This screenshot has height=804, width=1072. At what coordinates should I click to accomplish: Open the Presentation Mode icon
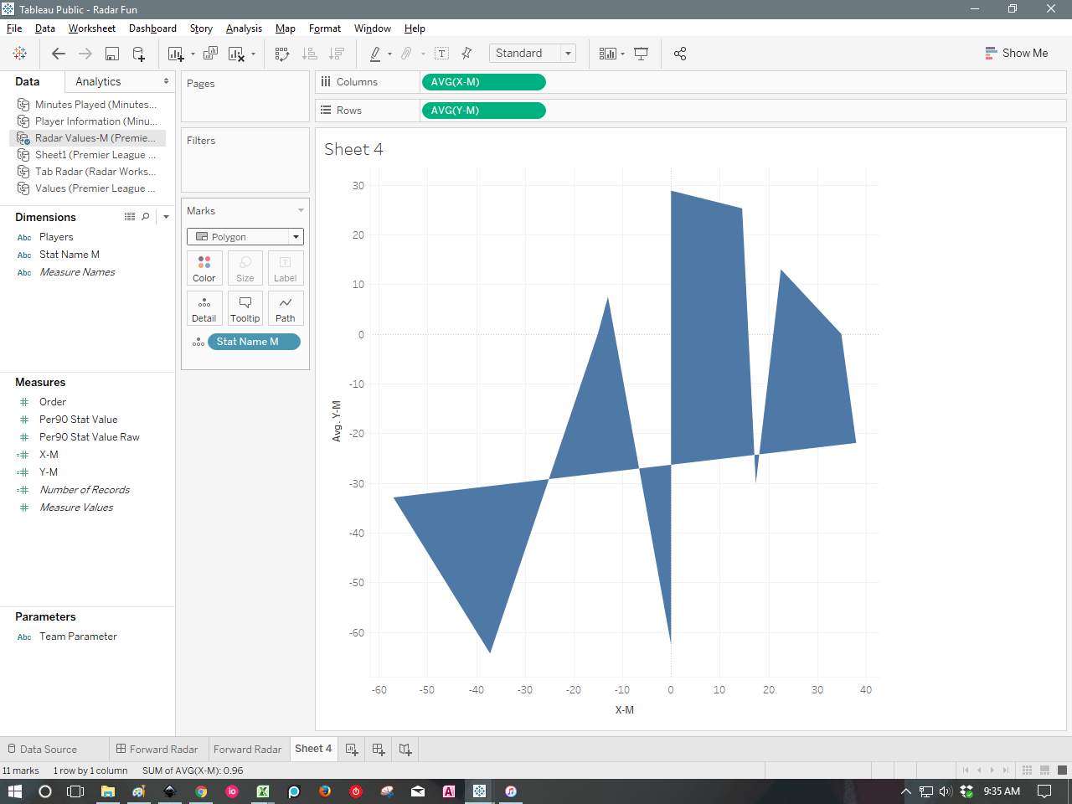coord(641,53)
